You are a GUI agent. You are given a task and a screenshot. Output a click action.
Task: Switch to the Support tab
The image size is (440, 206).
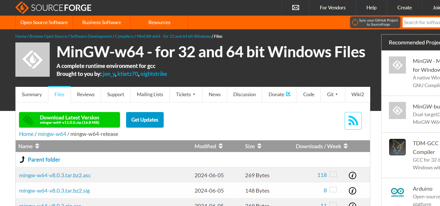coord(116,95)
